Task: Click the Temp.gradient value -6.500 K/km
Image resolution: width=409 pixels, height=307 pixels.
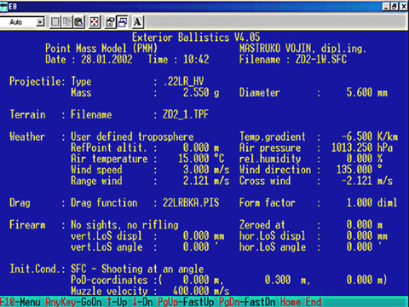Action: (x=370, y=136)
